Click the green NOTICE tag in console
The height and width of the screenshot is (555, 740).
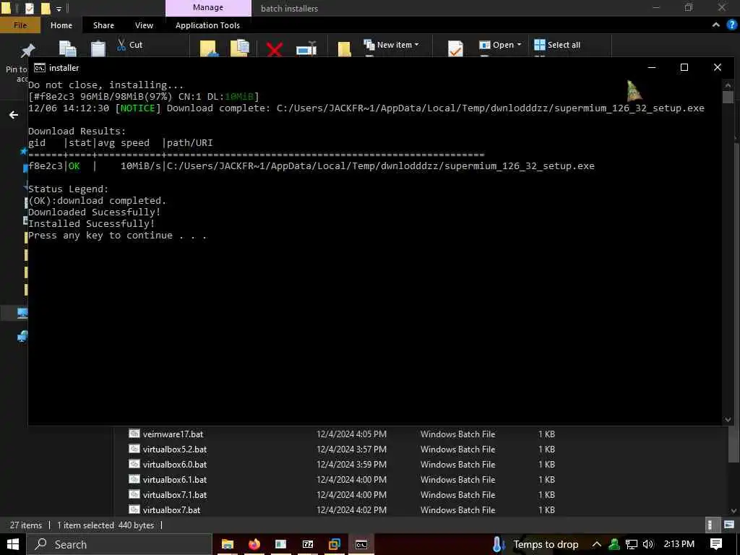[137, 108]
